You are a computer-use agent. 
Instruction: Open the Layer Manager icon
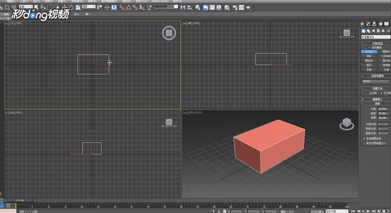coord(198,8)
